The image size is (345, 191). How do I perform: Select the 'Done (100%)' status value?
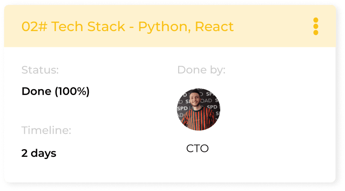pos(55,91)
